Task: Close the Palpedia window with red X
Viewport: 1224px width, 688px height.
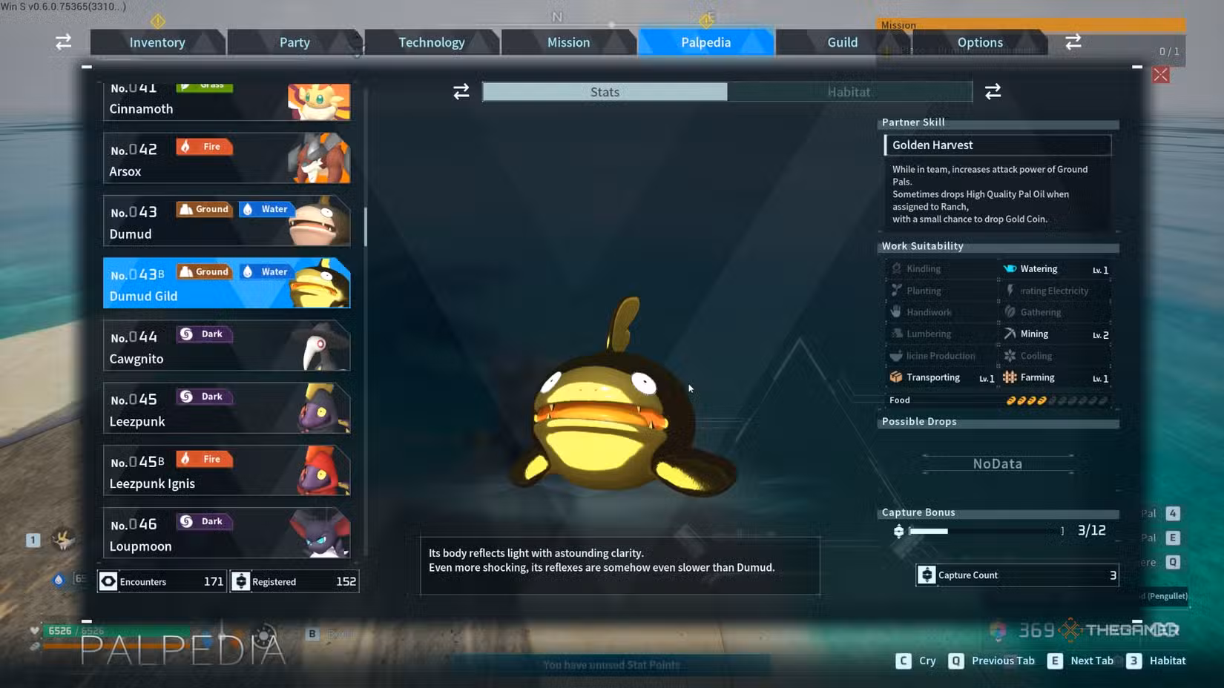Action: 1161,75
